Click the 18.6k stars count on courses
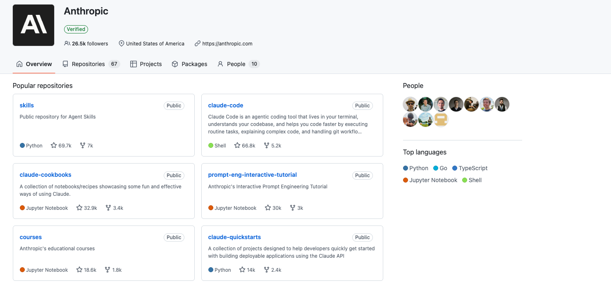This screenshot has width=611, height=292. pos(90,270)
